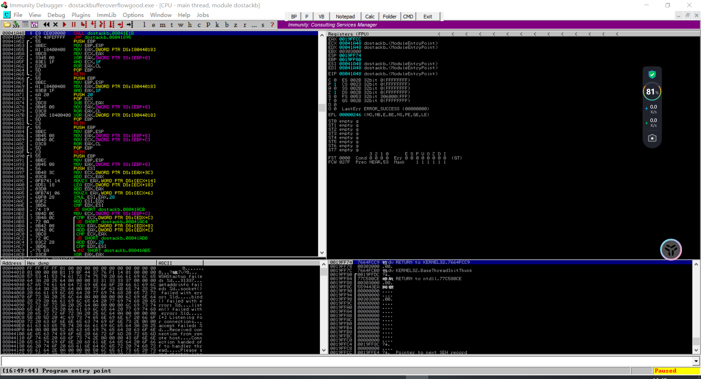Click the Execute till return icon
This screenshot has width=701, height=379.
[120, 24]
